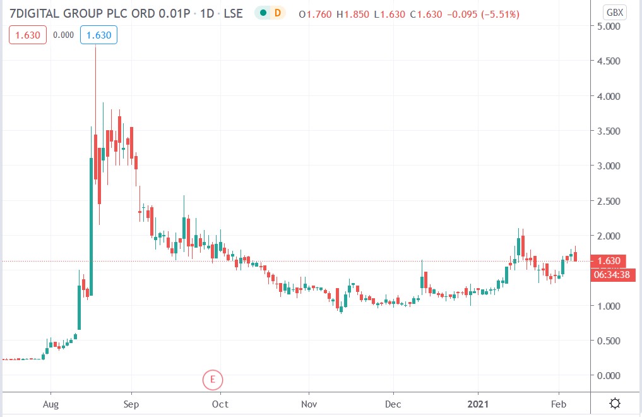The image size is (642, 417).
Task: Toggle the main candlestick series visibility
Action: click(x=262, y=13)
